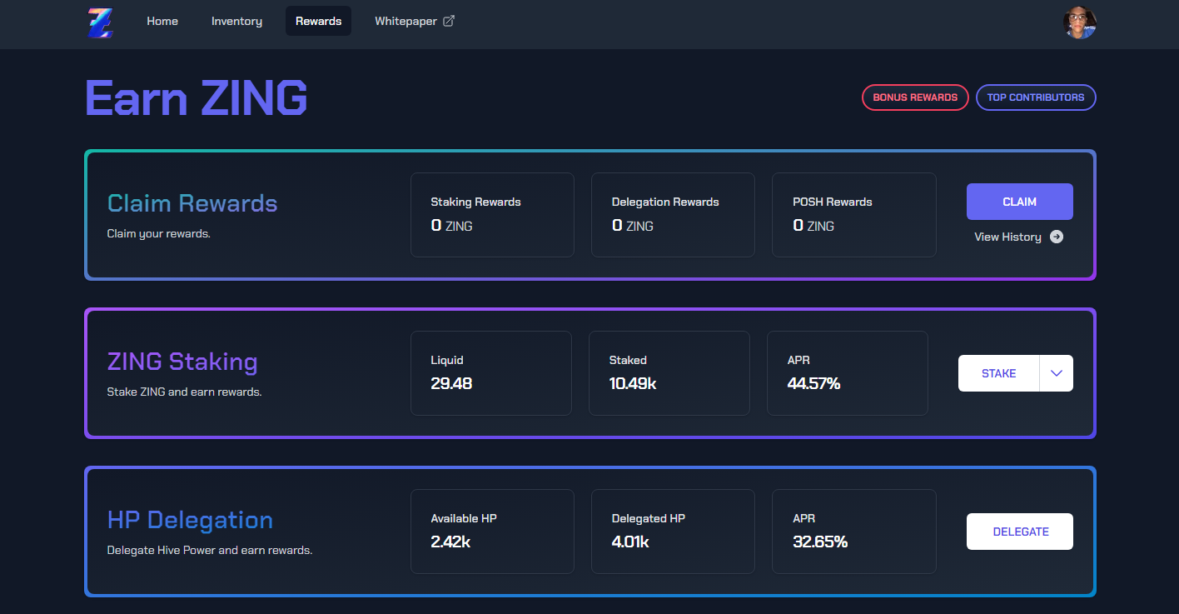
Task: Click the Liquid 29.48 value
Action: (451, 384)
